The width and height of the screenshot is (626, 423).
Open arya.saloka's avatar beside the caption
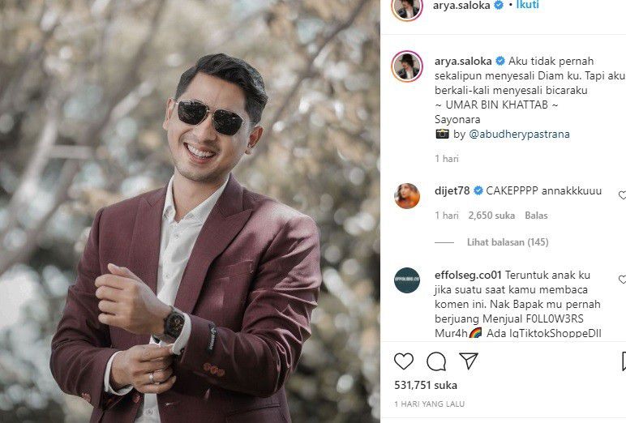(407, 66)
